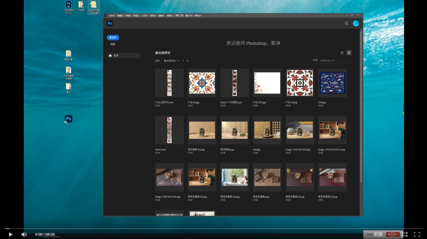Expand the 最近使用项 sort dropdown
This screenshot has height=239, width=427.
tap(171, 61)
